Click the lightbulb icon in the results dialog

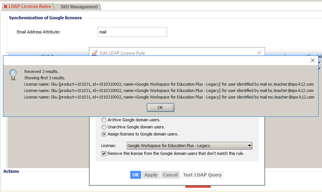point(13,74)
